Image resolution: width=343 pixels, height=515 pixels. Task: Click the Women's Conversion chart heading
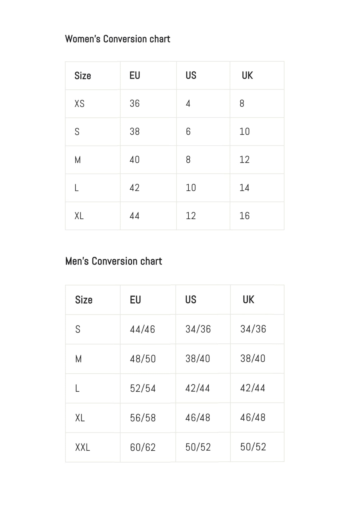(x=117, y=39)
